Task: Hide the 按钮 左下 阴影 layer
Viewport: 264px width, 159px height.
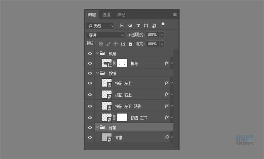Action: click(x=90, y=106)
